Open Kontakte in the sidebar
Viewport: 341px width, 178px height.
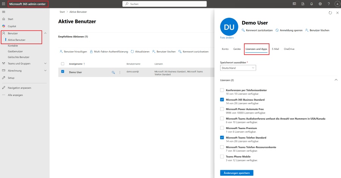13,46
